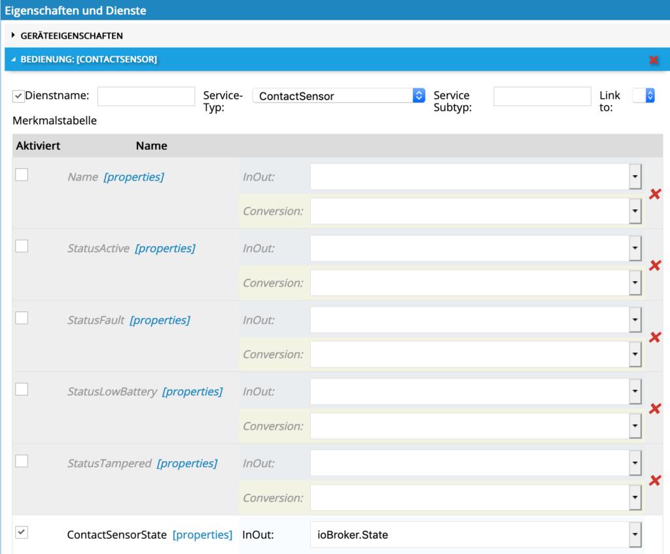
Task: Open StatusFault [properties] link
Action: pos(160,320)
